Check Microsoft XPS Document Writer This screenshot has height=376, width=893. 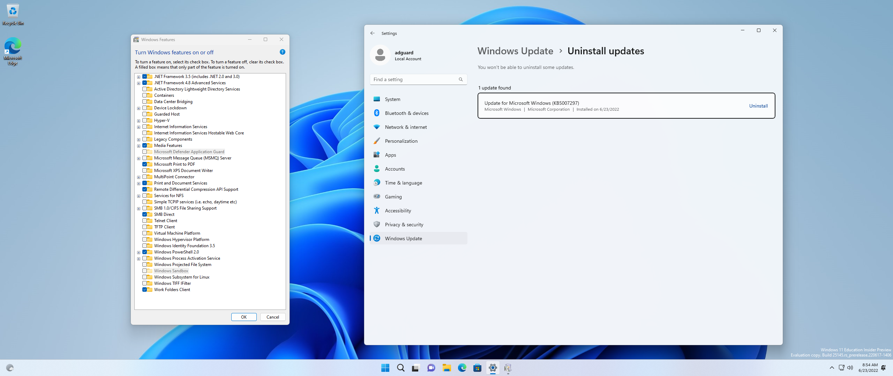click(144, 170)
